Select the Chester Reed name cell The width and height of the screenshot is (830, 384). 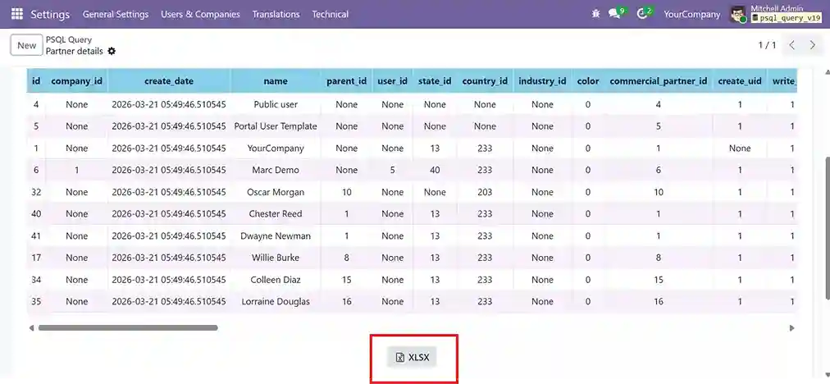276,214
